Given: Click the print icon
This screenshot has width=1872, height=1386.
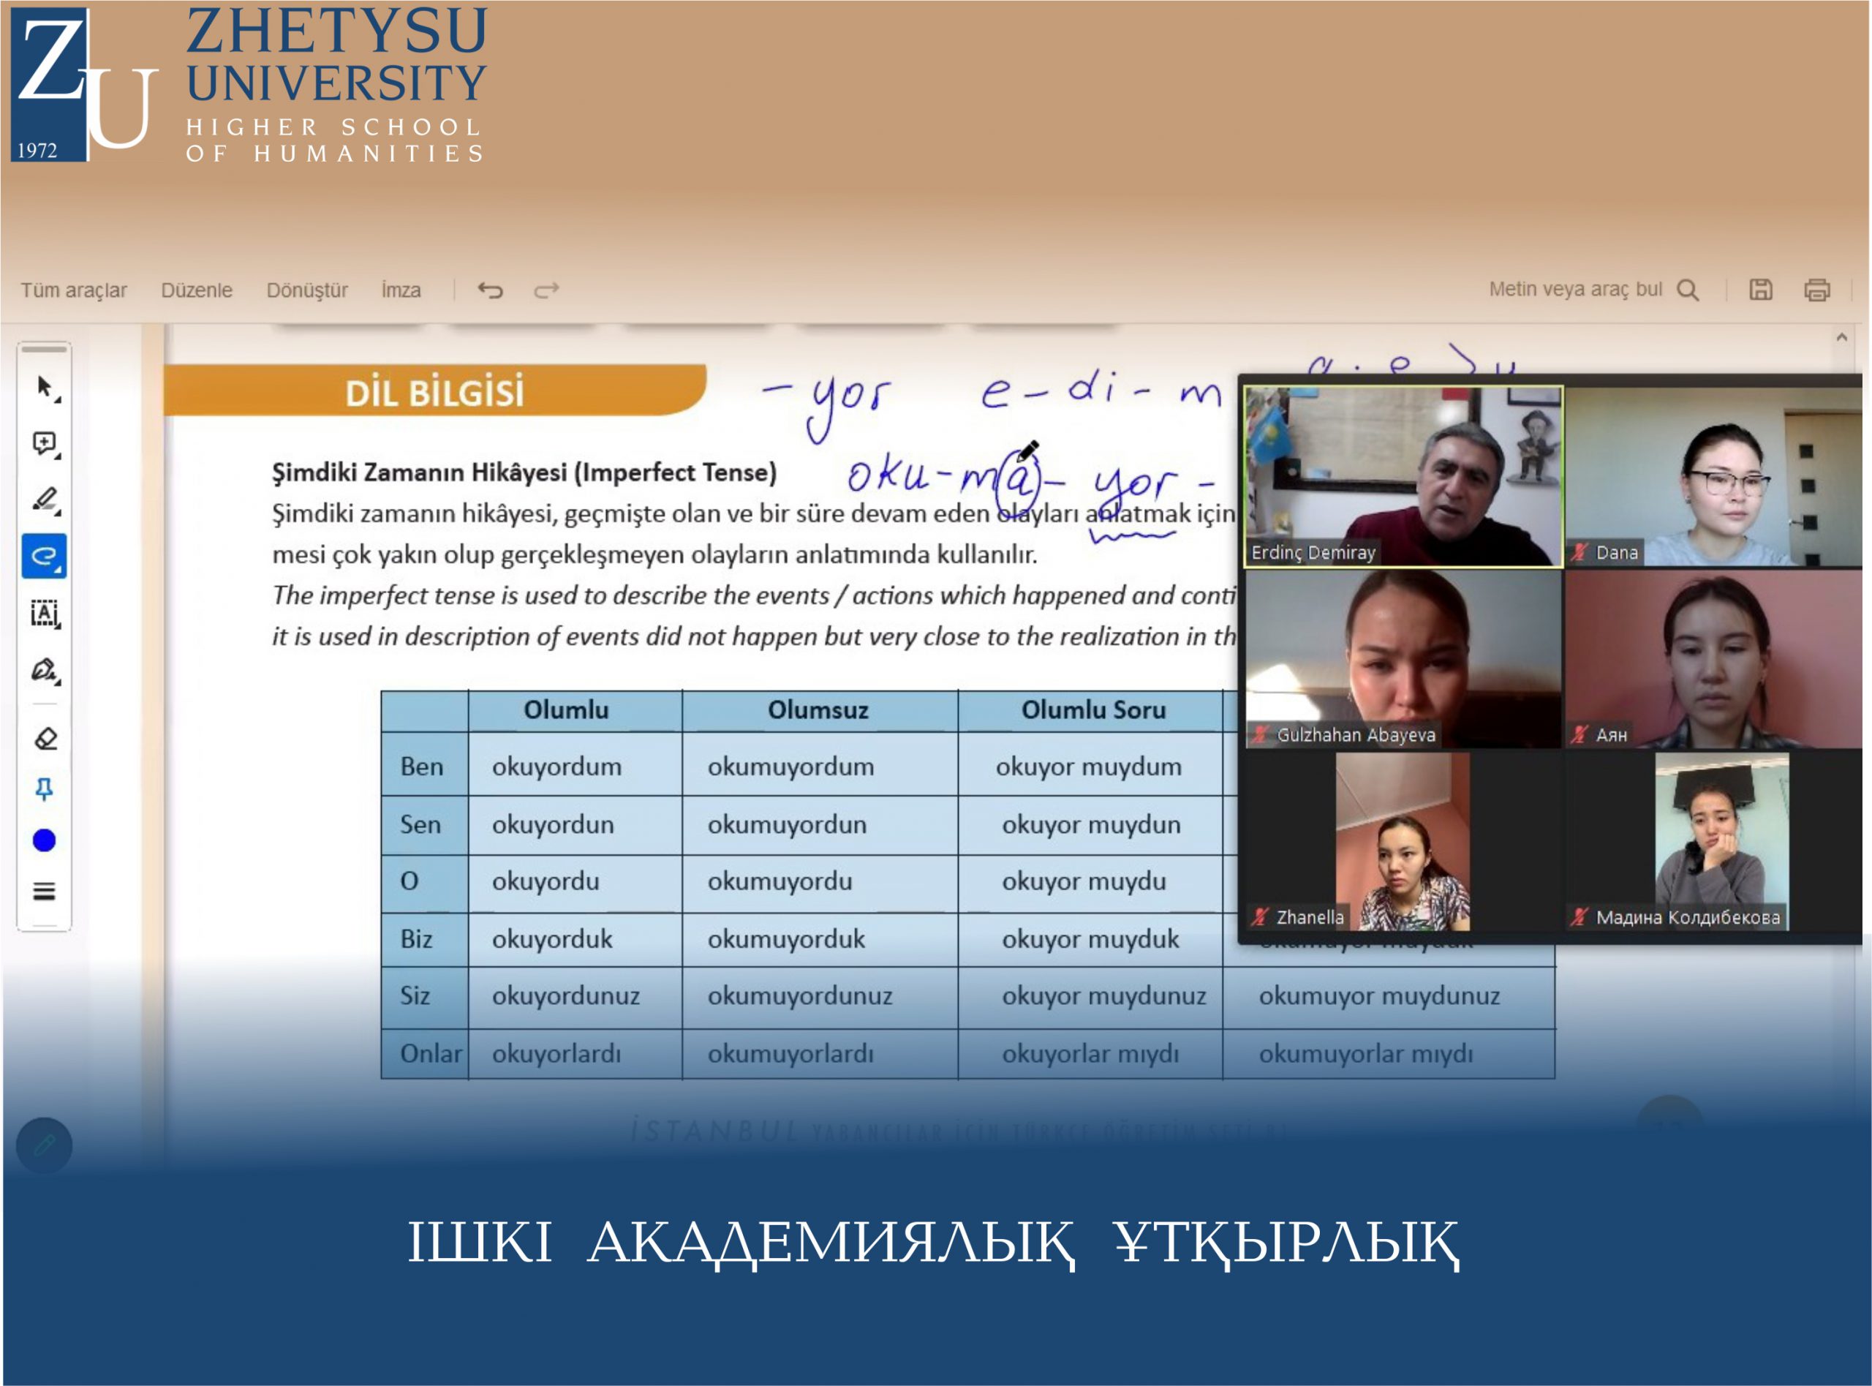Looking at the screenshot, I should 1816,290.
